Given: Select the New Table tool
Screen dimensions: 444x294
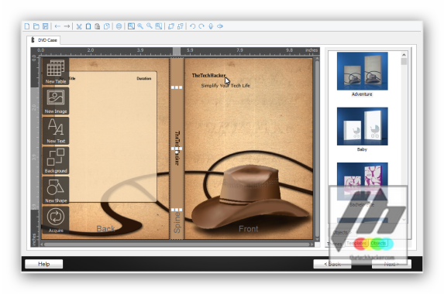Looking at the screenshot, I should [56, 72].
